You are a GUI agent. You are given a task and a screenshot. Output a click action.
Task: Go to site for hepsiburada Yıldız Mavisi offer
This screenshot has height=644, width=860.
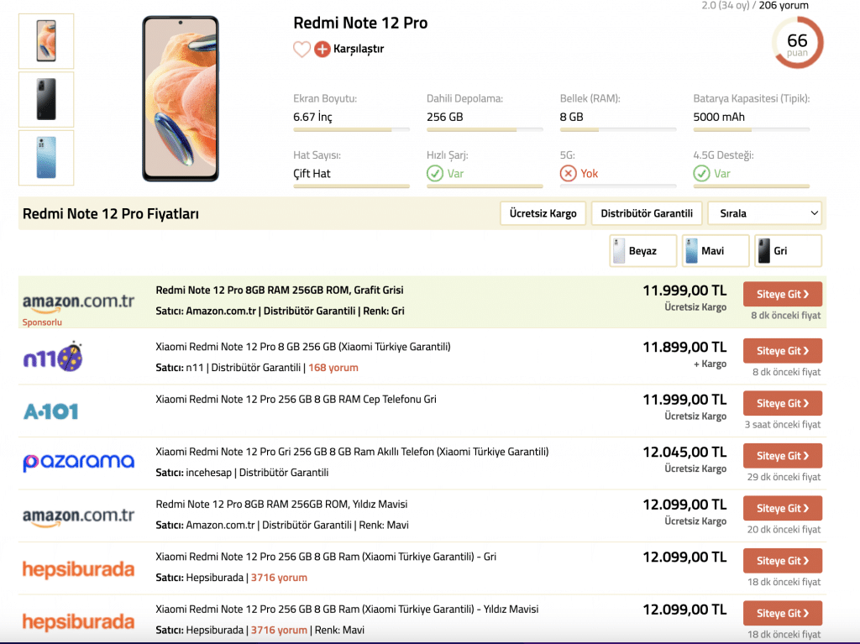point(783,613)
